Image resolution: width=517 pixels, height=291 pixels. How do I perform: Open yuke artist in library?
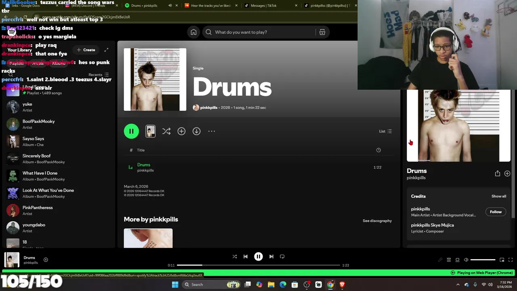59,107
